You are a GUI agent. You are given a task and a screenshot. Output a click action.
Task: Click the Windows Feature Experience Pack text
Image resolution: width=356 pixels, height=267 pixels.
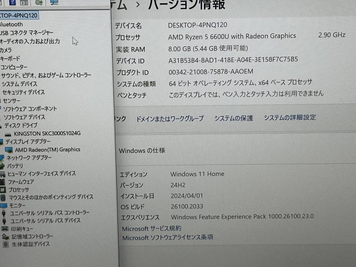click(x=242, y=216)
